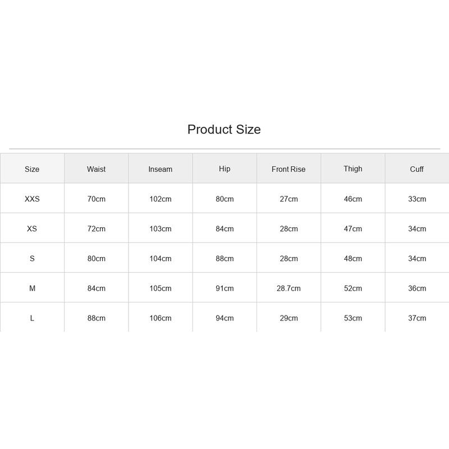Select the 102cm inseam cell
The height and width of the screenshot is (449, 449).
(161, 199)
